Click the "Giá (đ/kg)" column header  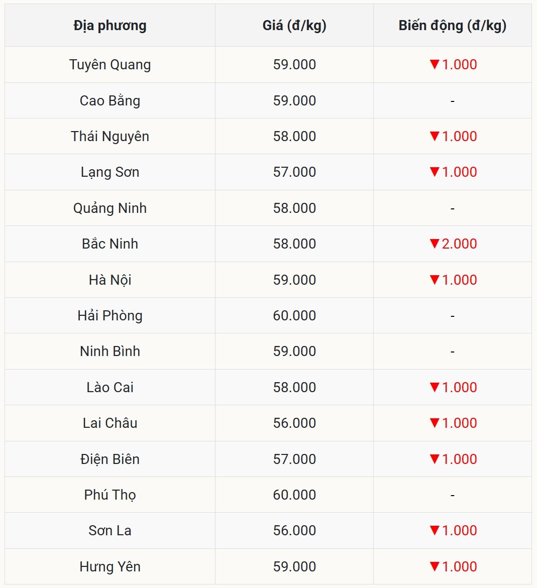pos(294,26)
